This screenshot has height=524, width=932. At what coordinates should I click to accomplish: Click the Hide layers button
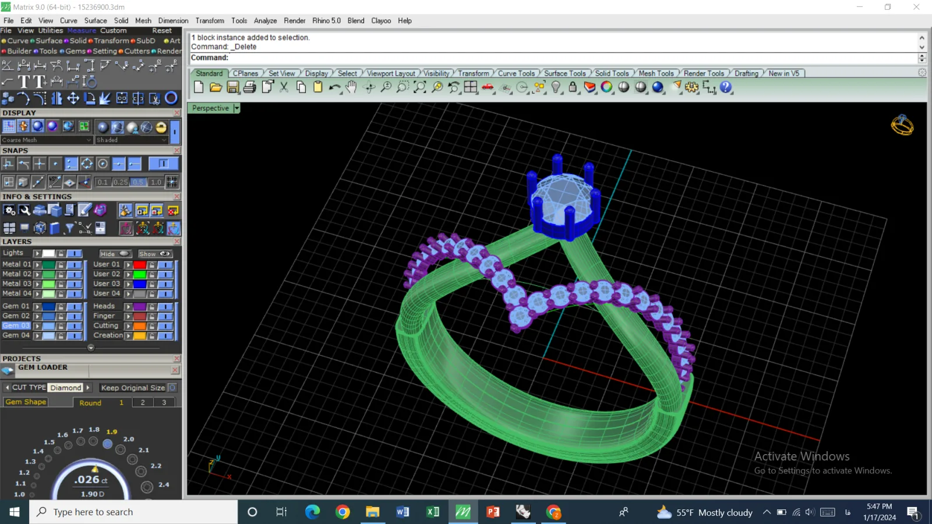click(115, 254)
